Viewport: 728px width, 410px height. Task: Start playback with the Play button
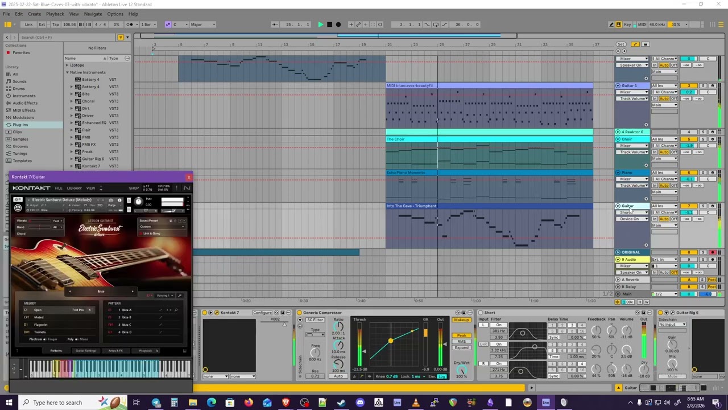(320, 24)
